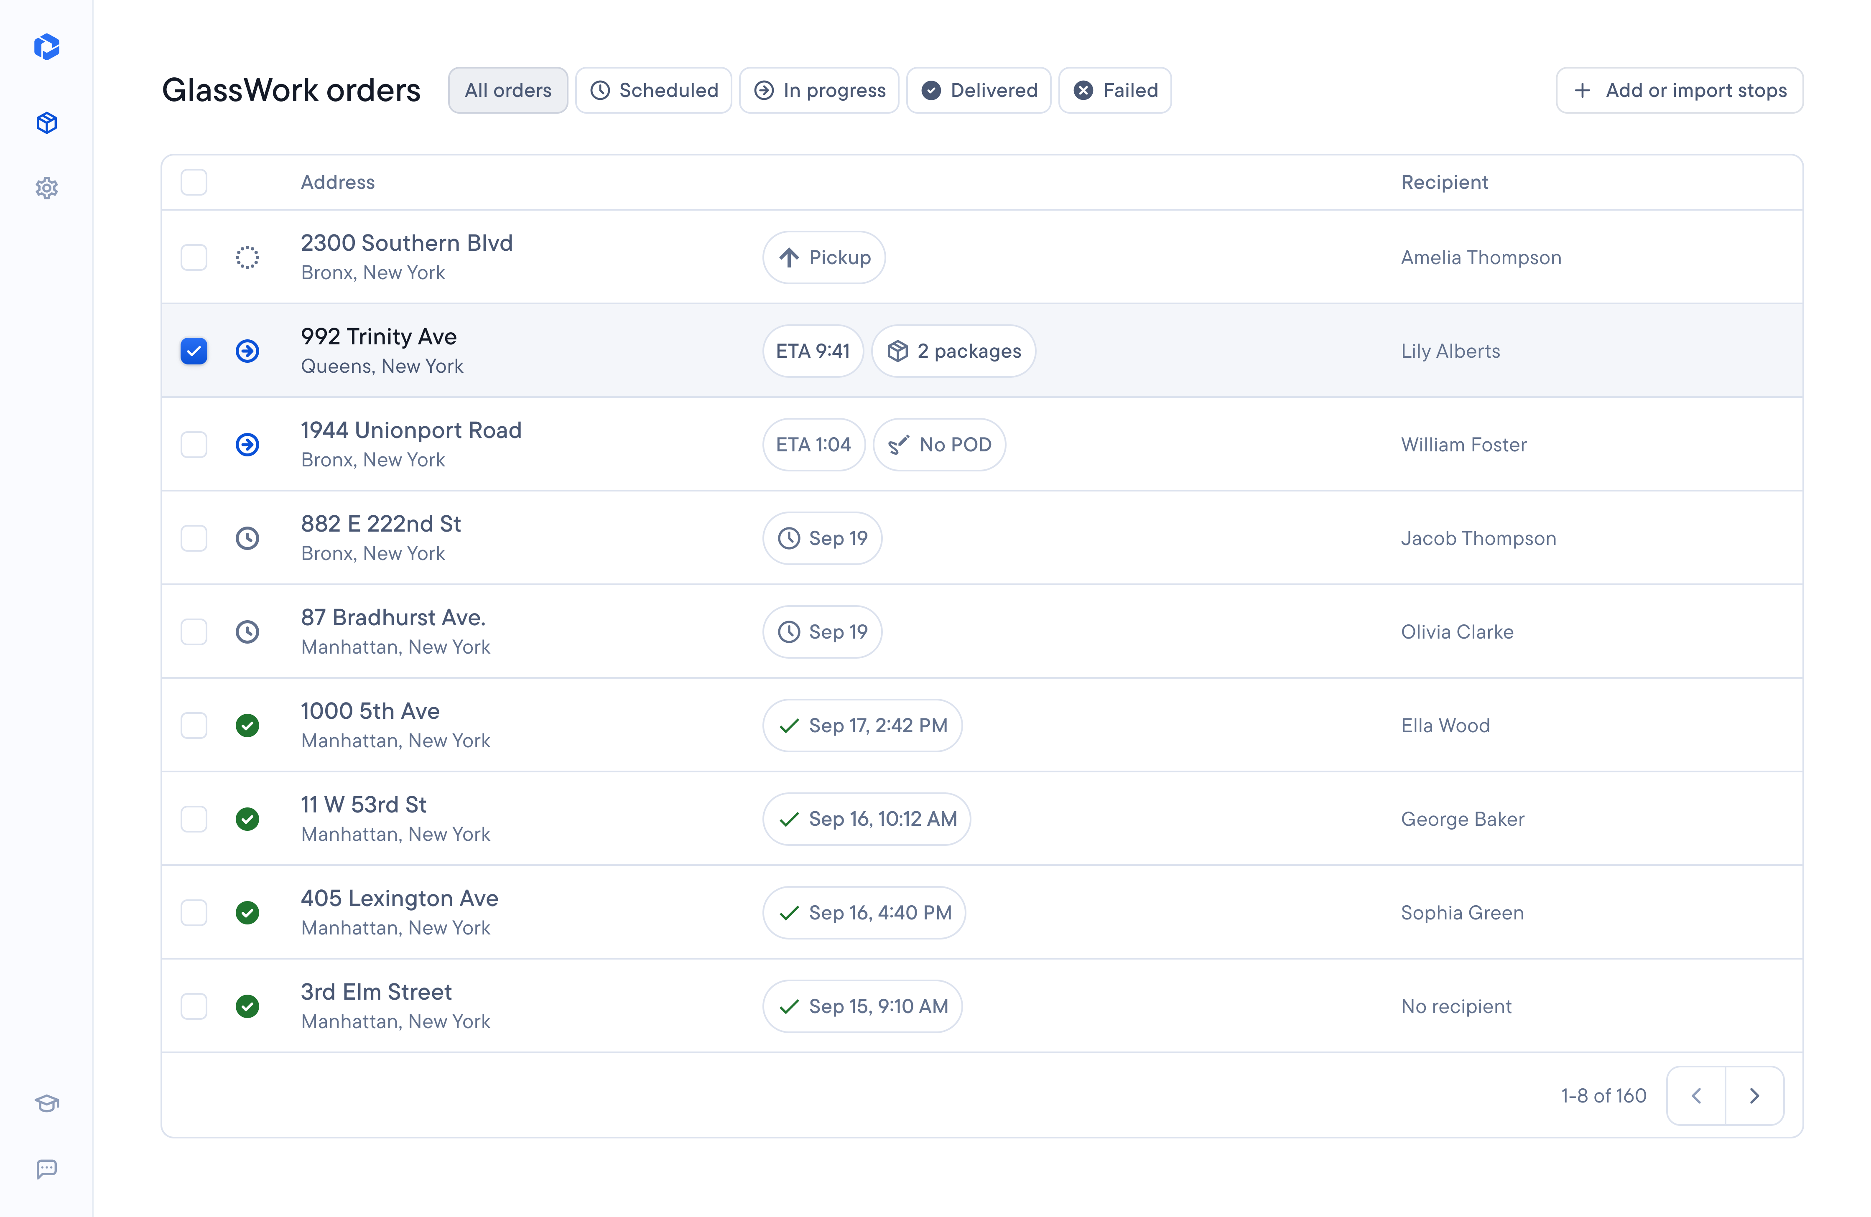
Task: Check the box for 2300 Southern Blvd
Action: coord(194,257)
